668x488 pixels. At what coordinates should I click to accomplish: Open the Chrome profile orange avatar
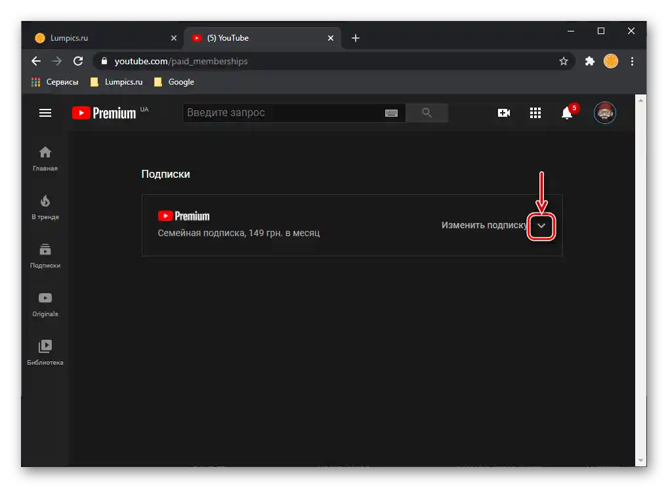pos(610,61)
